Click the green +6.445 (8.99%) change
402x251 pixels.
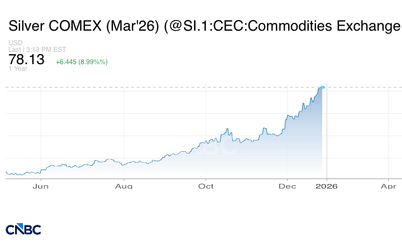[x=82, y=62]
